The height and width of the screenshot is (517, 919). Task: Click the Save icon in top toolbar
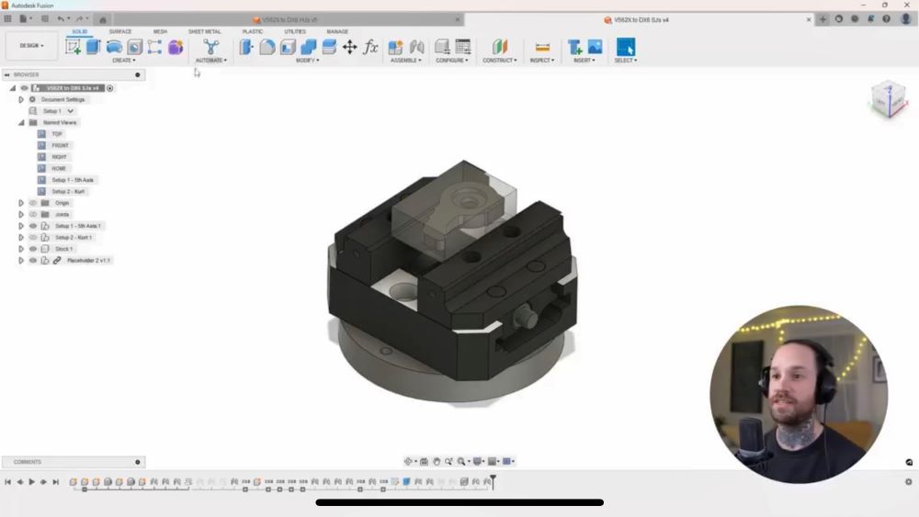click(x=45, y=18)
